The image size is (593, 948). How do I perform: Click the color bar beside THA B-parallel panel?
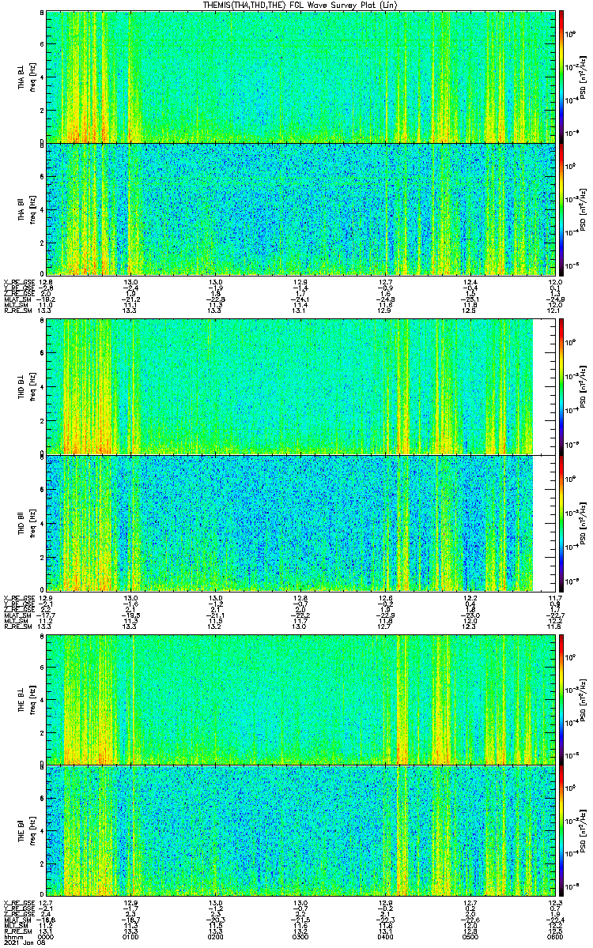point(562,209)
